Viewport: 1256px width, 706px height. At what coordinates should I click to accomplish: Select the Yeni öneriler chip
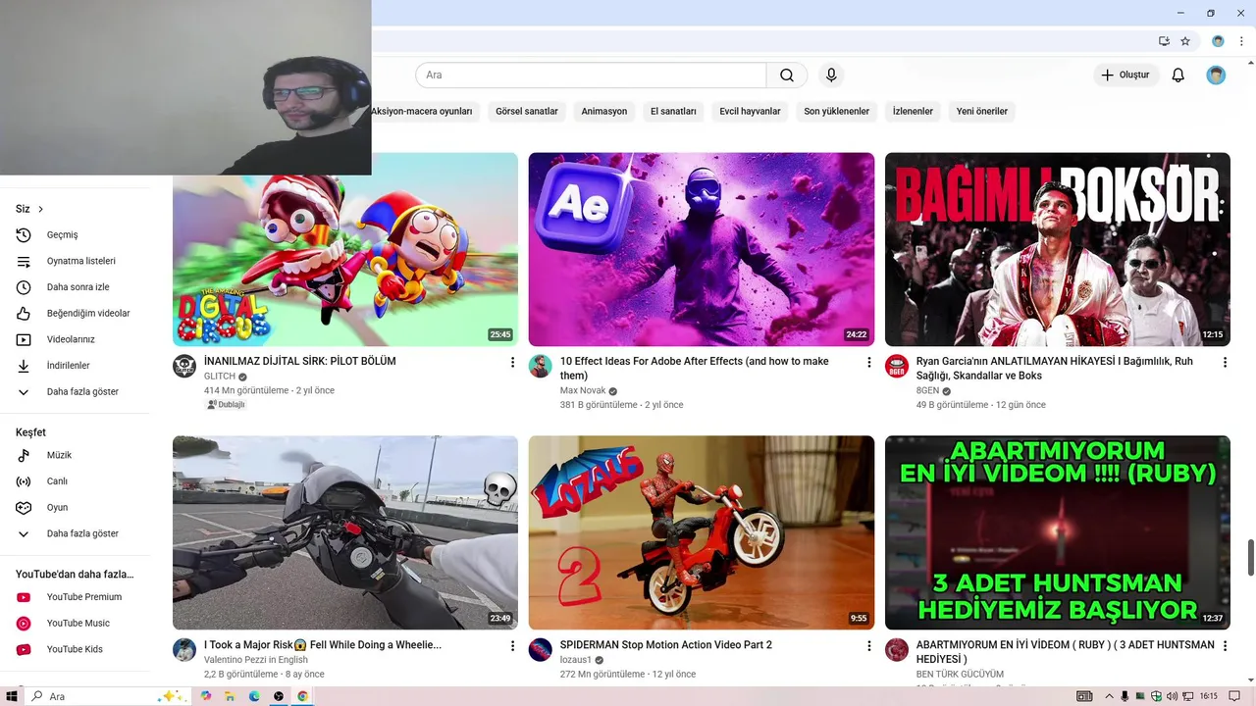pyautogui.click(x=982, y=112)
